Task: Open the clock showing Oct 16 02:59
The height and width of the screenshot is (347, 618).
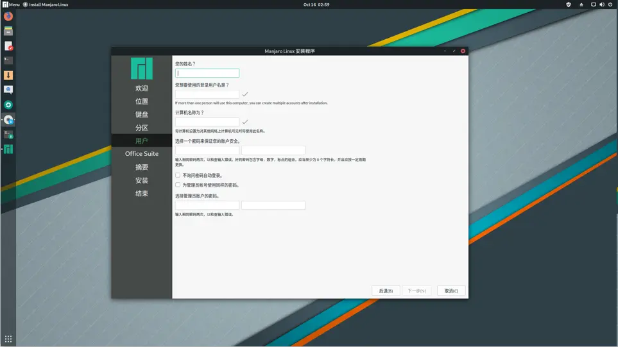Action: pos(316,4)
